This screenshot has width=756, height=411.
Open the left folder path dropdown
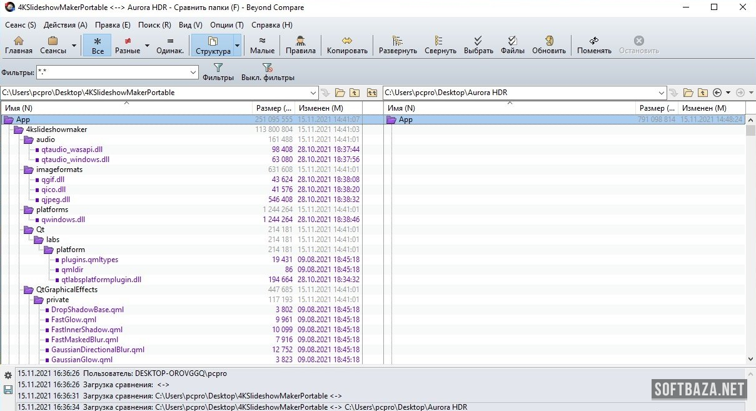pyautogui.click(x=313, y=93)
